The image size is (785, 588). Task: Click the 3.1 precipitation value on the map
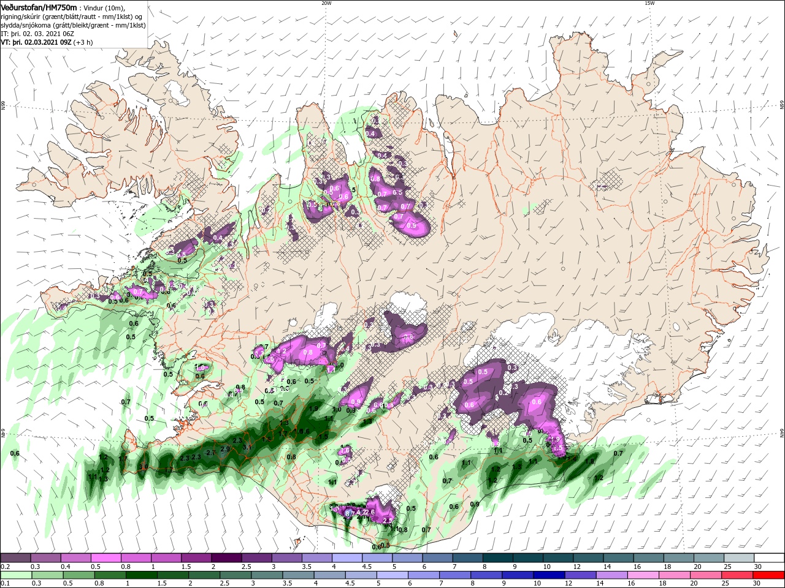coord(247,447)
